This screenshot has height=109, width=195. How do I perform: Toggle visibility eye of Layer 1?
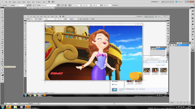[x=170, y=45]
